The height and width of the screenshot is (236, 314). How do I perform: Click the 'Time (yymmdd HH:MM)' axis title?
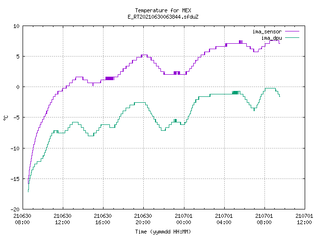163,232
